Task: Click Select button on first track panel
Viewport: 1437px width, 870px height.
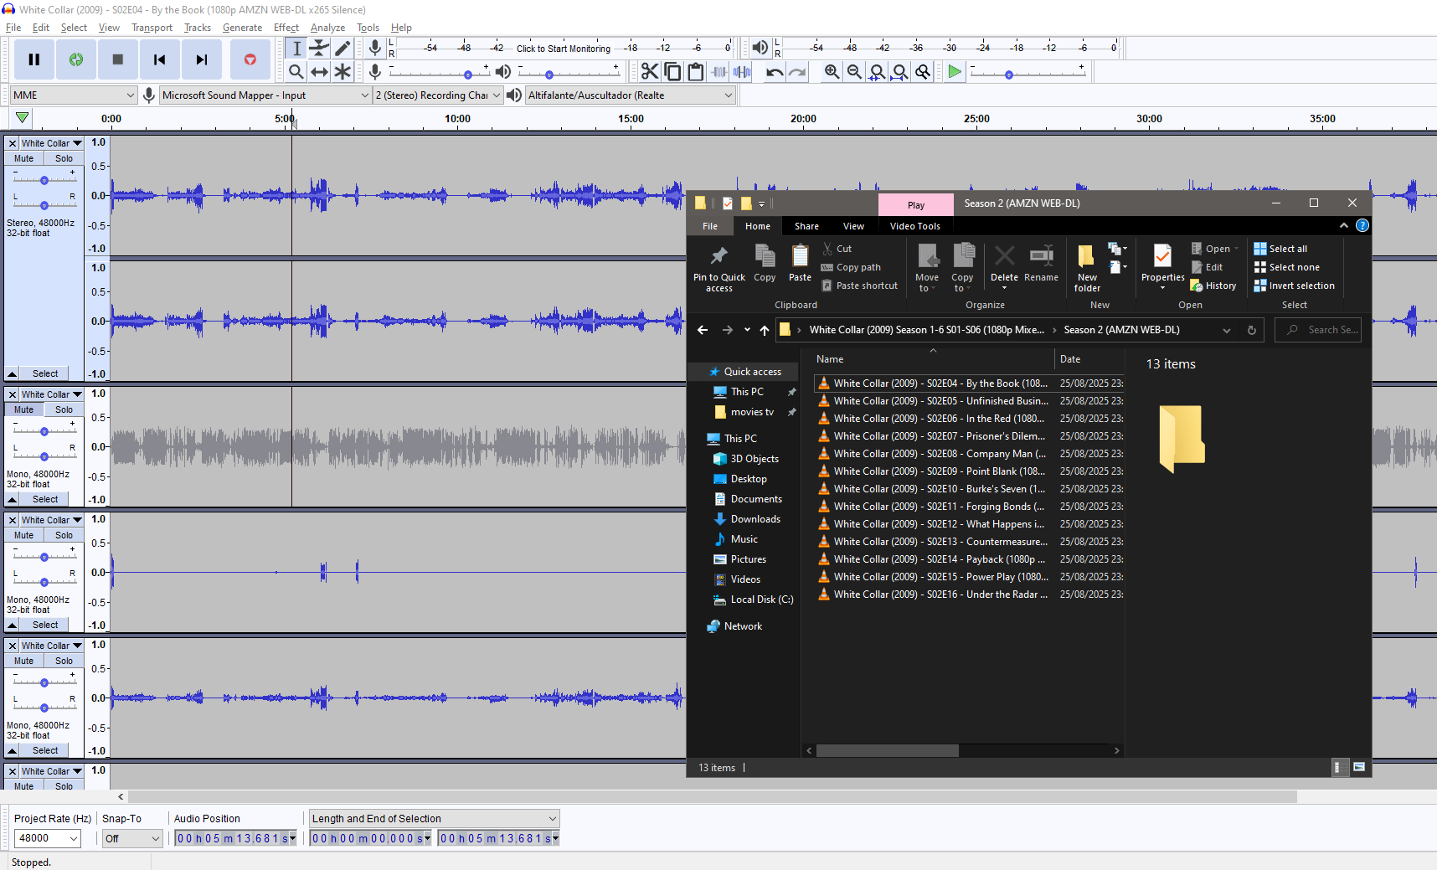Action: pyautogui.click(x=45, y=373)
